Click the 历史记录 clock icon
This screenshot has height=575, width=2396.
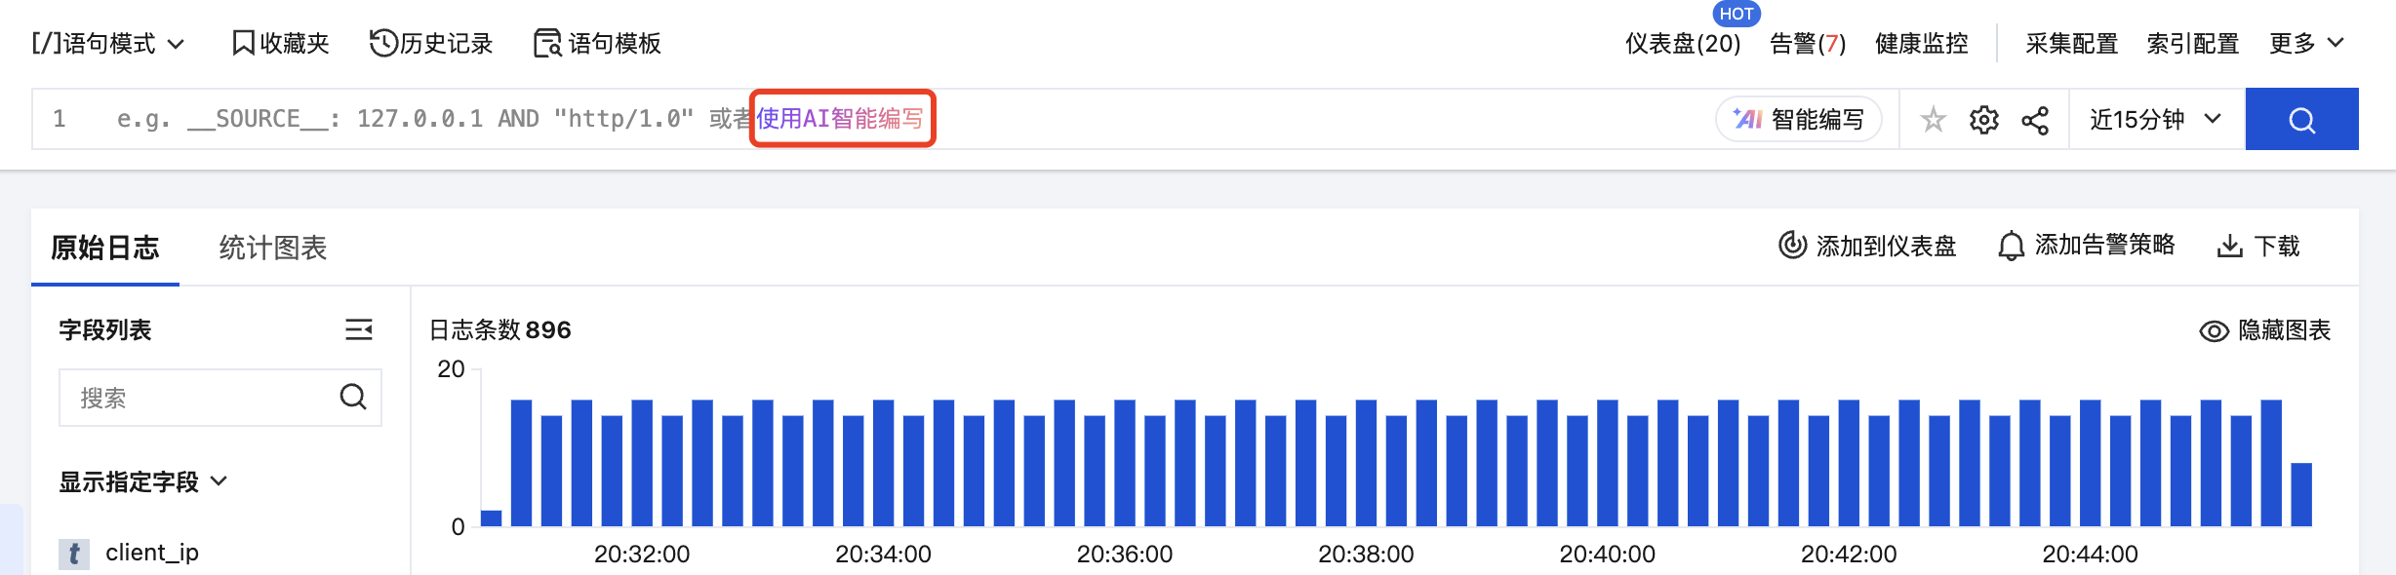pos(383,43)
